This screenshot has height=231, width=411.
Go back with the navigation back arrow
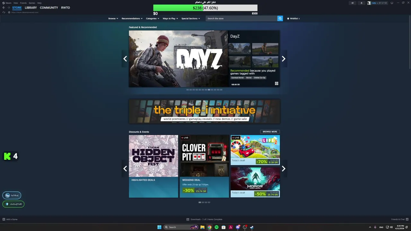pos(4,8)
